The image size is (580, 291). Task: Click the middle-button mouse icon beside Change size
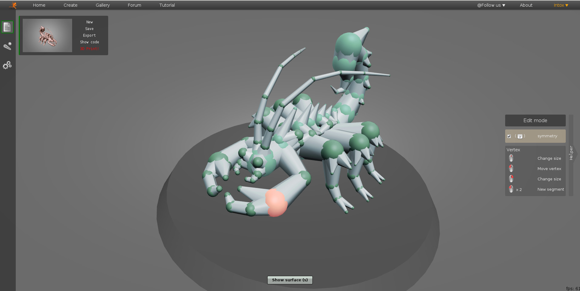pyautogui.click(x=511, y=158)
